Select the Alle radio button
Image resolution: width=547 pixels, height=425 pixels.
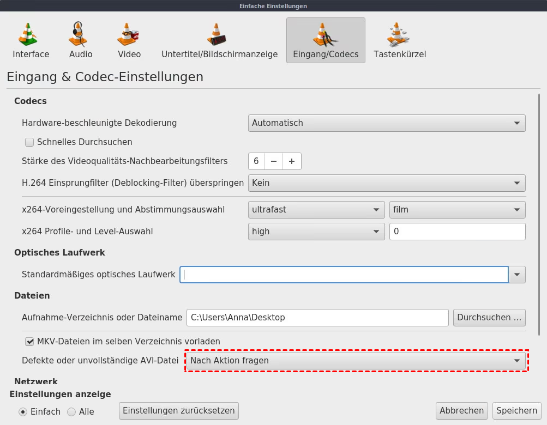(71, 412)
